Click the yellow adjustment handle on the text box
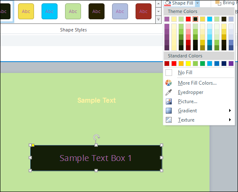 click(33, 145)
